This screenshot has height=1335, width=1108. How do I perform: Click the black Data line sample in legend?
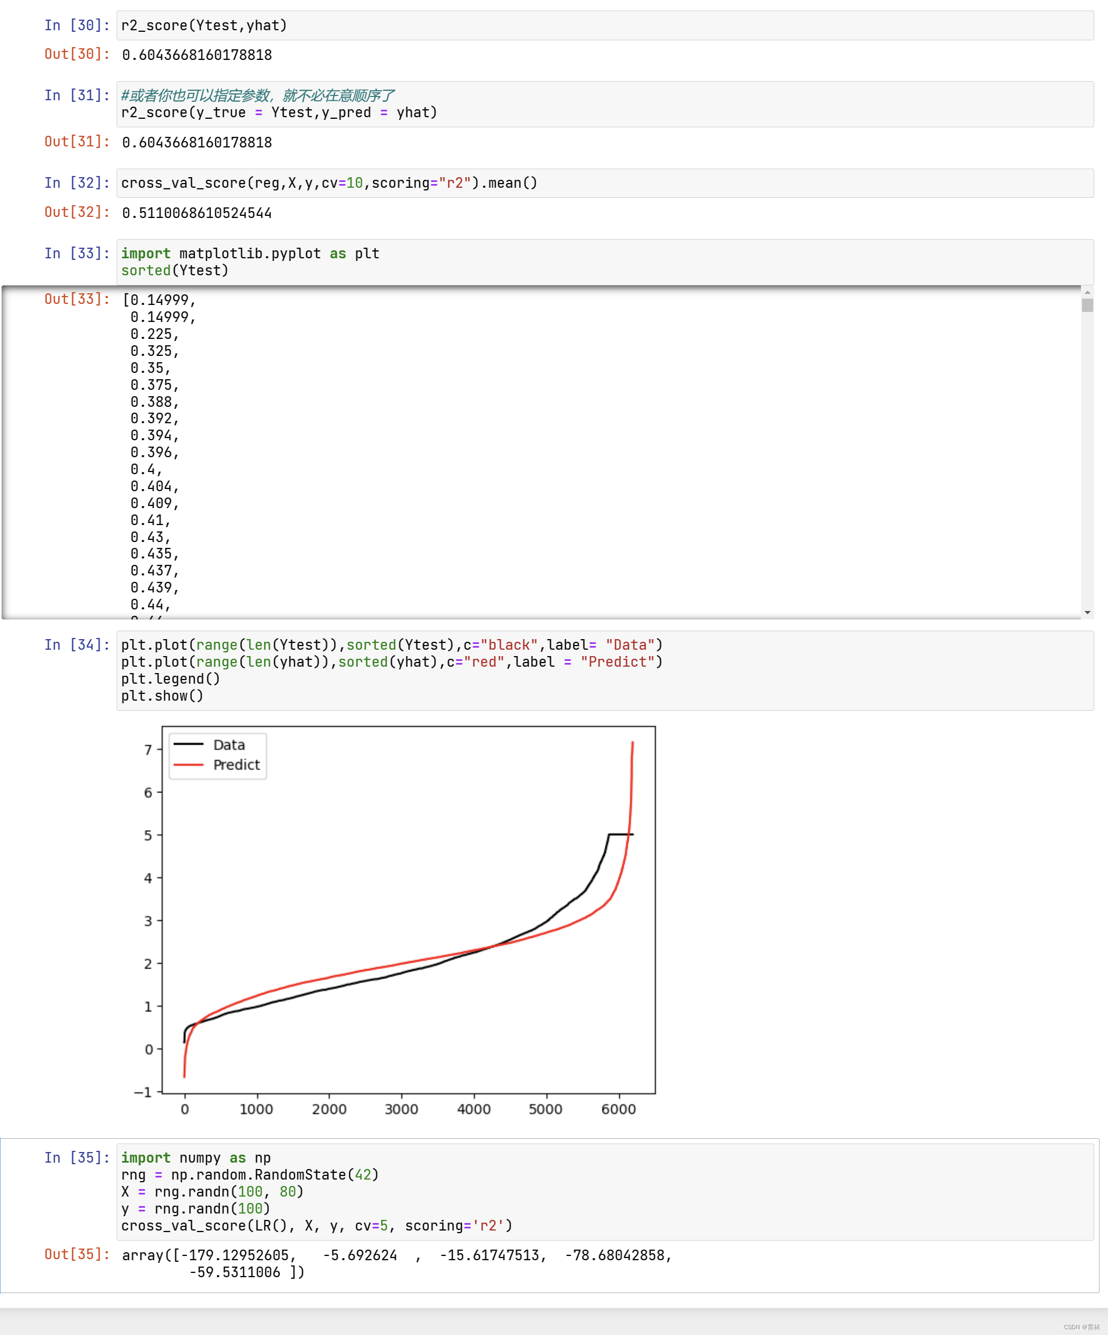[188, 744]
